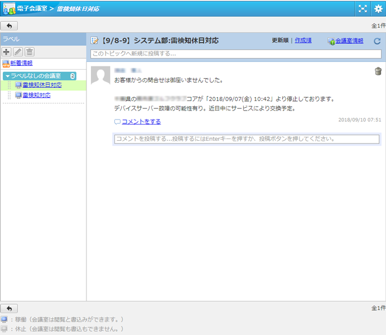Image resolution: width=386 pixels, height=335 pixels.
Task: Click the コメントをする link
Action: coord(141,122)
